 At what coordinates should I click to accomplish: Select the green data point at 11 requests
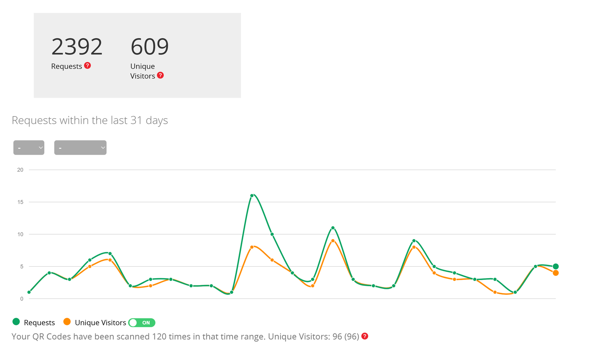coord(333,228)
